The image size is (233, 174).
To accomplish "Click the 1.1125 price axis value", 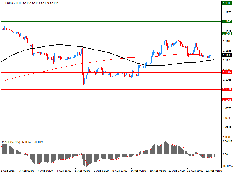I will (x=227, y=60).
